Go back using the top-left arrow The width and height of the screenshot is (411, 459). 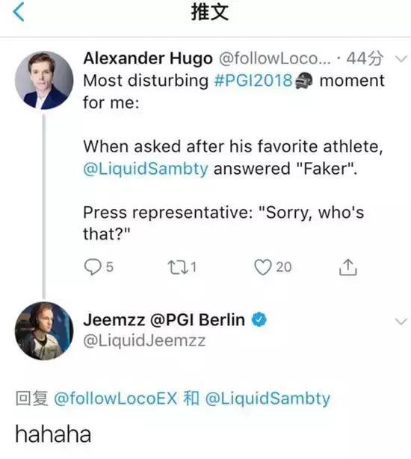click(19, 13)
